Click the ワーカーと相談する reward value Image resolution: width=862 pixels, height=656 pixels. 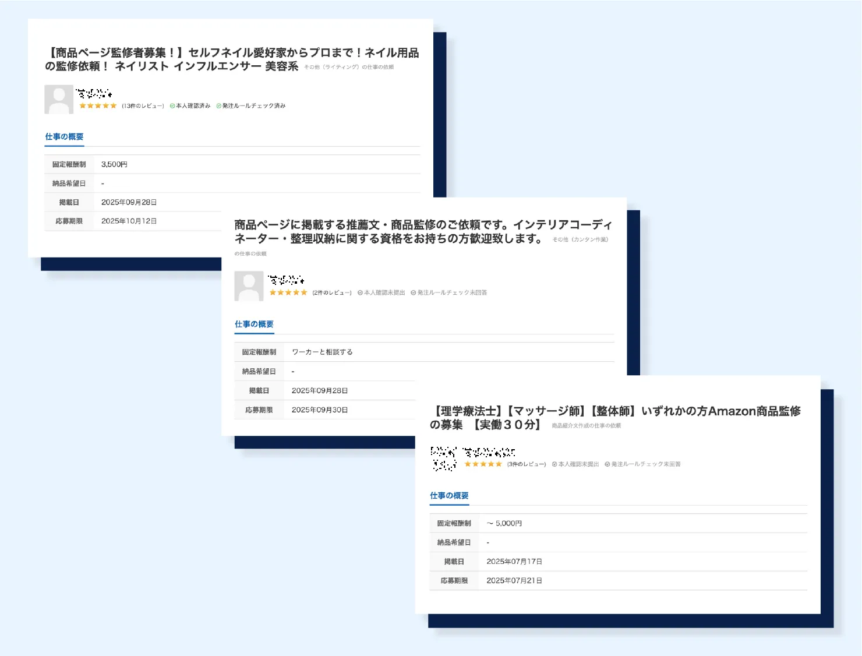point(322,352)
